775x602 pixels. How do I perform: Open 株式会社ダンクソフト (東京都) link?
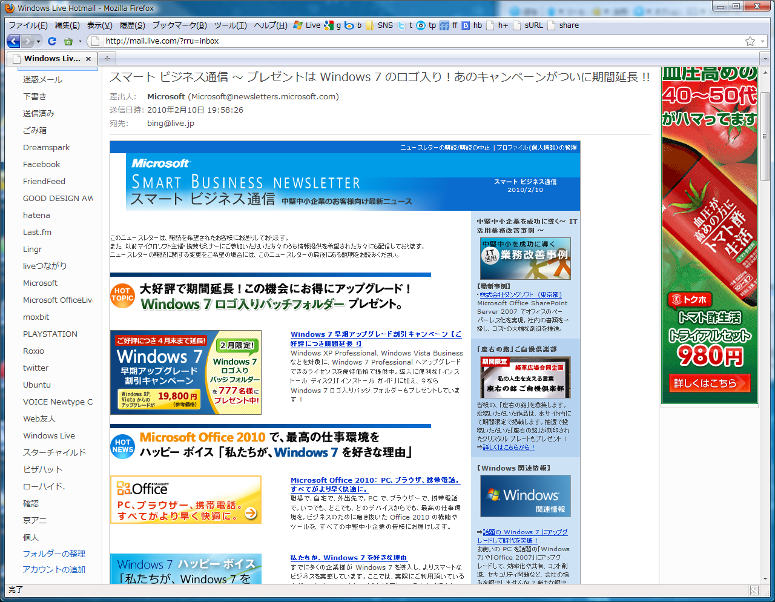click(521, 295)
